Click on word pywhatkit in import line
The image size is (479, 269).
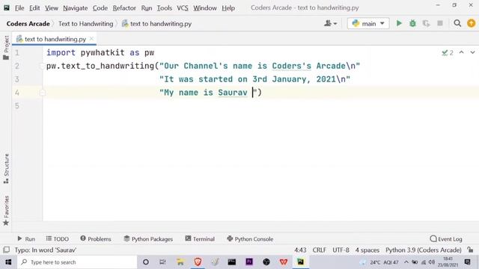coord(103,53)
